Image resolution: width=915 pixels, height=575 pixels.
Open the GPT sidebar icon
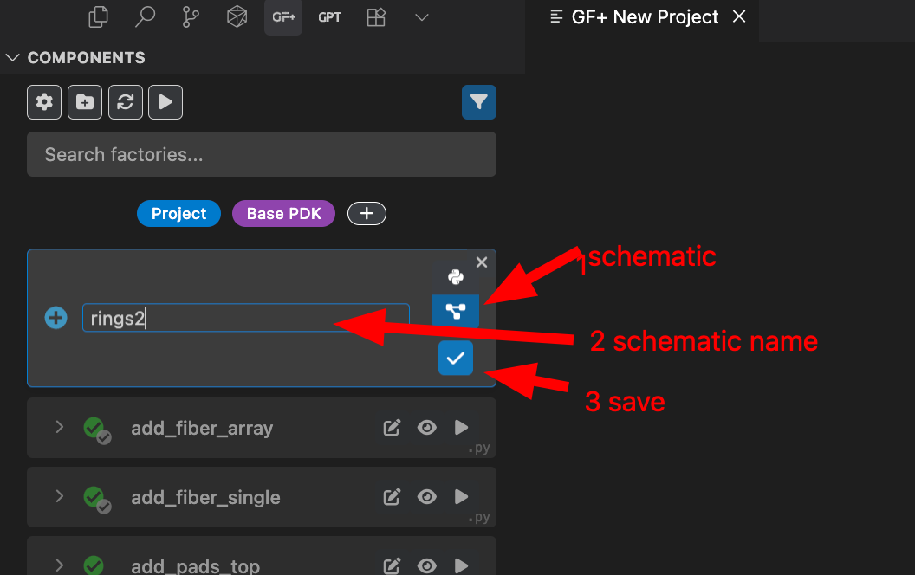pyautogui.click(x=329, y=17)
